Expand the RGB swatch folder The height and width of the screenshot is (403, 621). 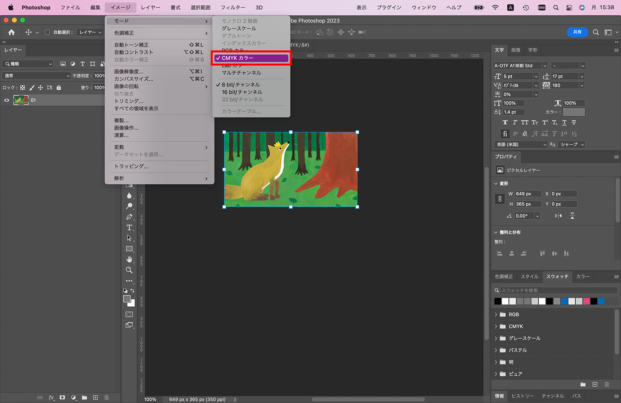pos(496,315)
